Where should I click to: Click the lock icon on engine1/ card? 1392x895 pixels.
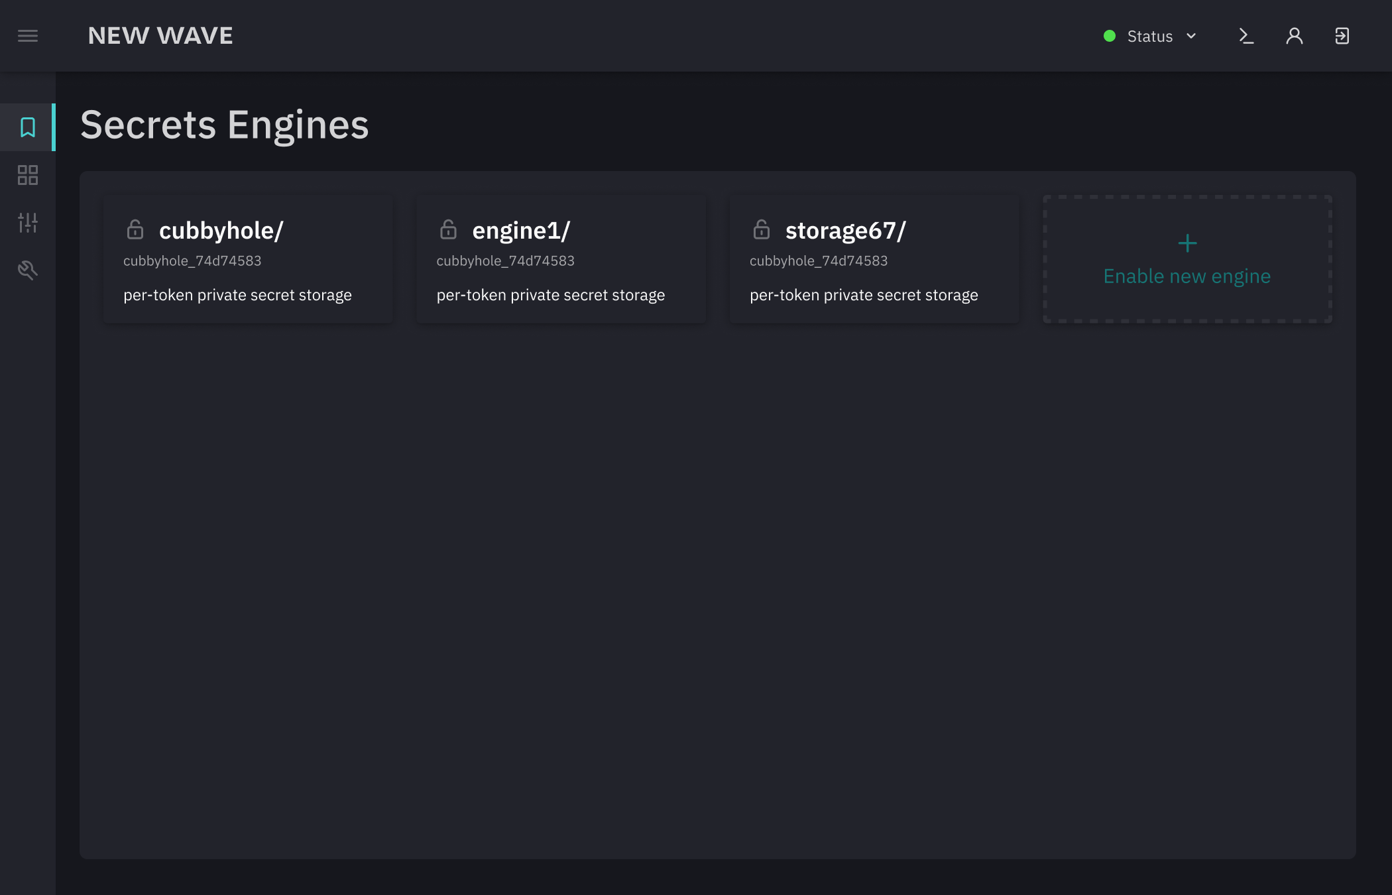449,230
